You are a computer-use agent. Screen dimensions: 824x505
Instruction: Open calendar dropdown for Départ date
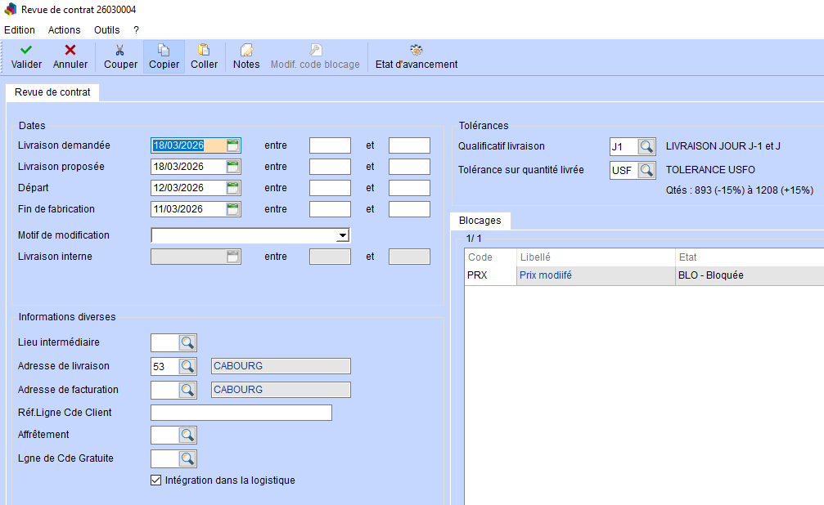click(x=233, y=188)
